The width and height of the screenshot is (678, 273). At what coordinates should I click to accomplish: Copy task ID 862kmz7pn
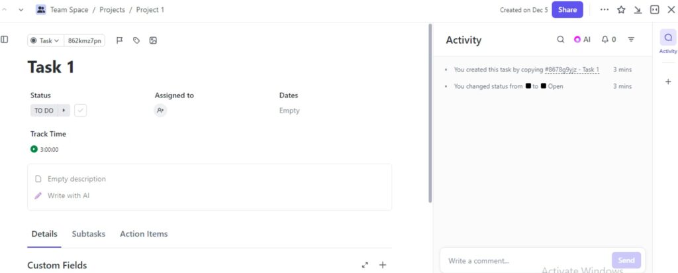(84, 40)
